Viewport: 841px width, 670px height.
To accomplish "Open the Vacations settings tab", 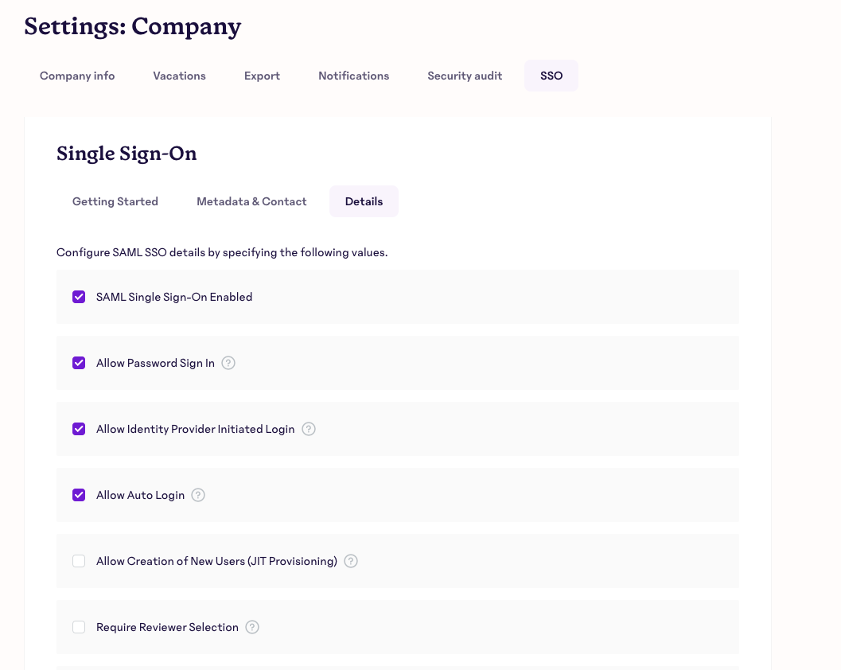I will pos(180,76).
